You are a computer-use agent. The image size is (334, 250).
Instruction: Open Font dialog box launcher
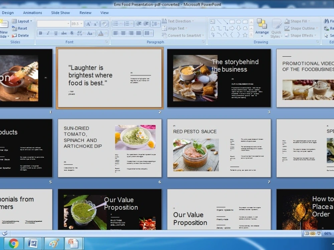[x=107, y=42]
